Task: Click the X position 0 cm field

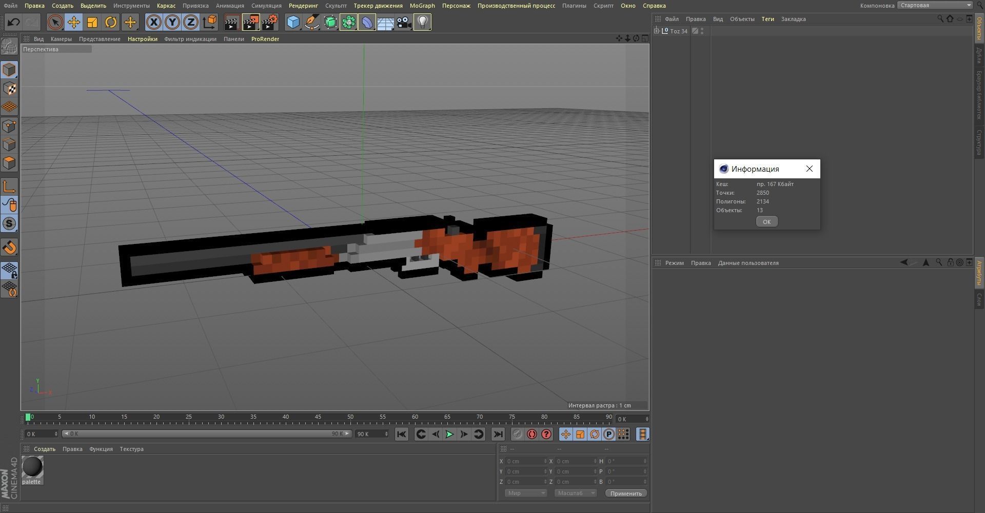Action: point(526,461)
